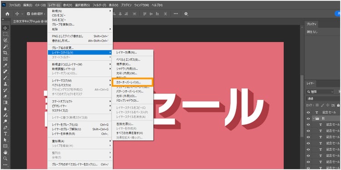Open the Move tool preset dropdown arrow
Screen dimensions: 341x170
tap(22, 14)
